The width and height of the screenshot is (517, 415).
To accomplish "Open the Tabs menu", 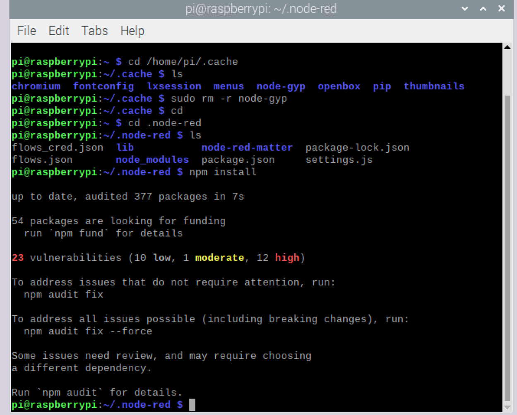I will [94, 31].
